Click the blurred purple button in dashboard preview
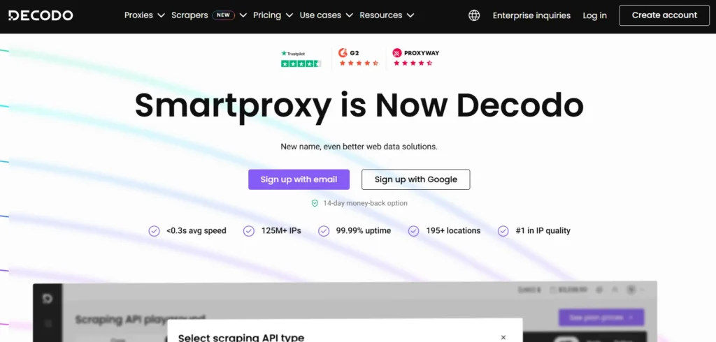Screen dimensions: 716x342 pyautogui.click(x=601, y=318)
